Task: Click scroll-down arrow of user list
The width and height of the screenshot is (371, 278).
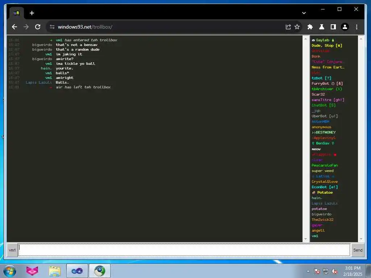Action: point(361,239)
